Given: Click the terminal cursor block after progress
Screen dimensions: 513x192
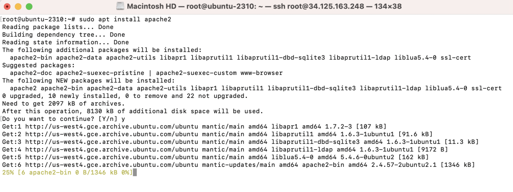Looking at the screenshot, I should click(135, 172).
